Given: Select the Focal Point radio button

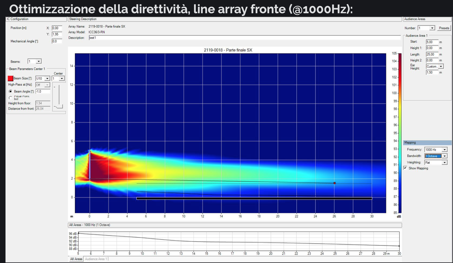Looking at the screenshot, I should (x=10, y=97).
